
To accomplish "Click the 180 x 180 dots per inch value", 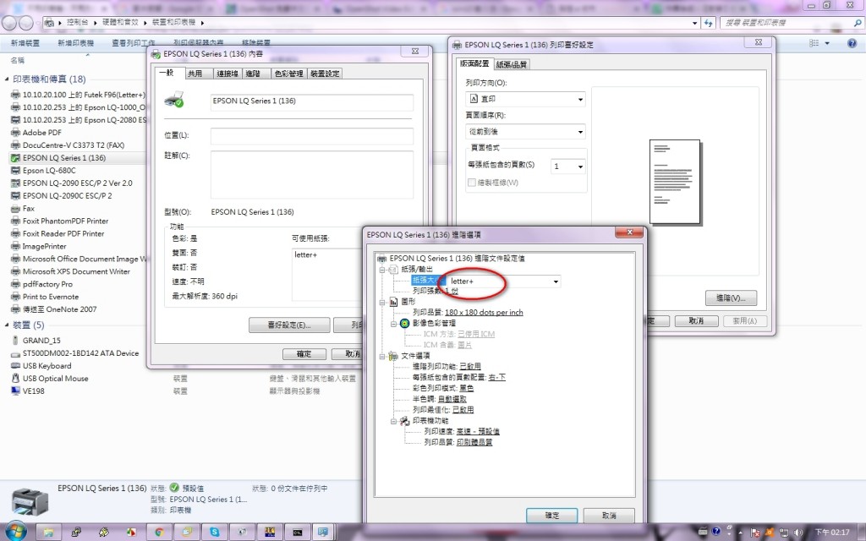I will 484,313.
